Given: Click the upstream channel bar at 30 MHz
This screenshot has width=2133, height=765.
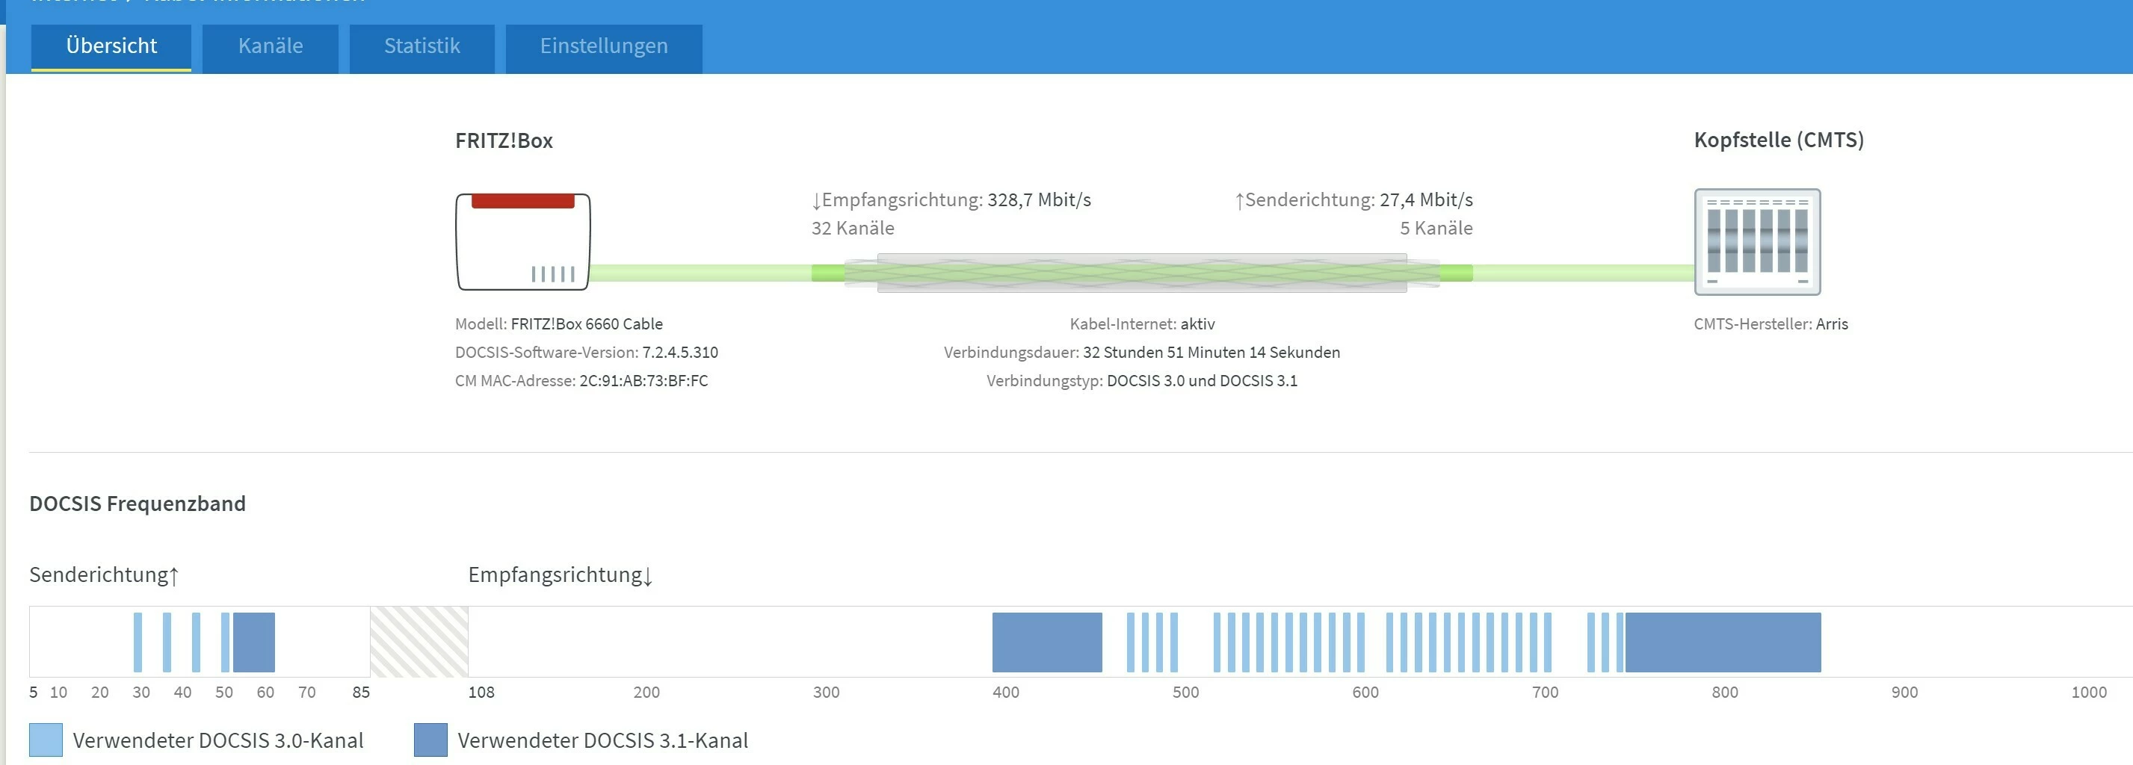Looking at the screenshot, I should click(x=138, y=642).
